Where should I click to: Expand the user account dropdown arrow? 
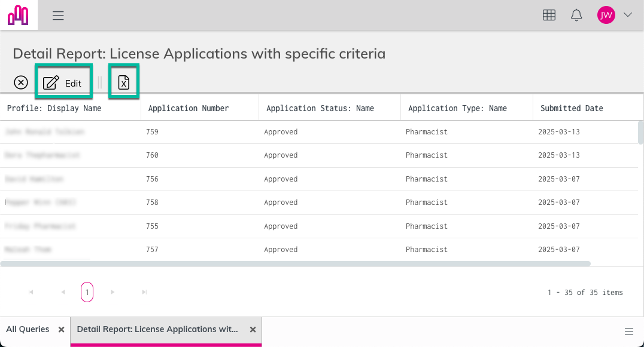click(x=628, y=15)
